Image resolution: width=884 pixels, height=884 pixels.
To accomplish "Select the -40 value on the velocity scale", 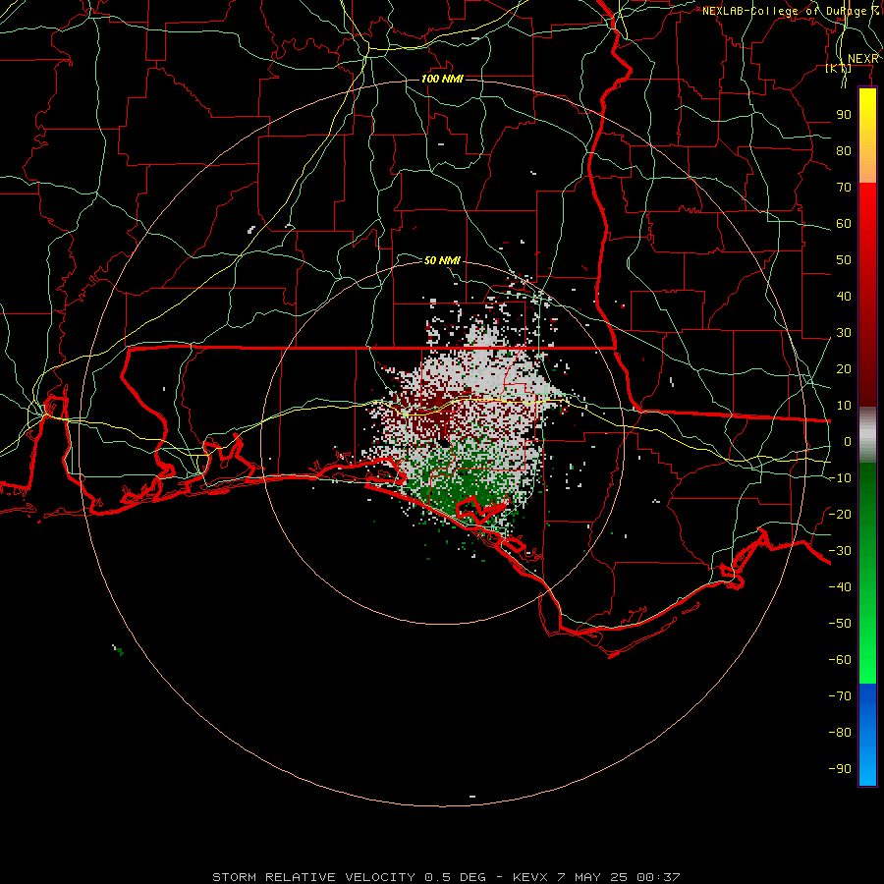I will coord(840,587).
